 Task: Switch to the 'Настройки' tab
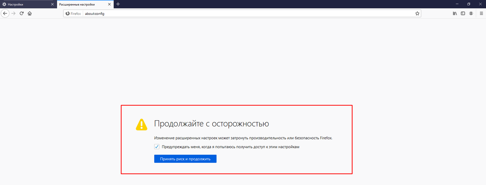[x=24, y=4]
